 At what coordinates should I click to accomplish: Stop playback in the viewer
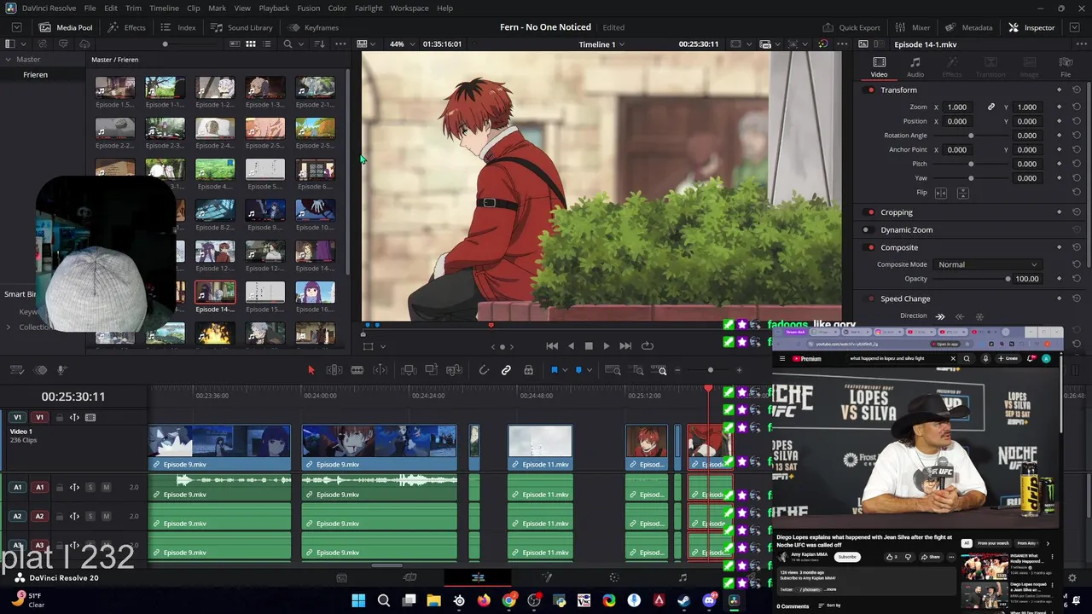589,345
